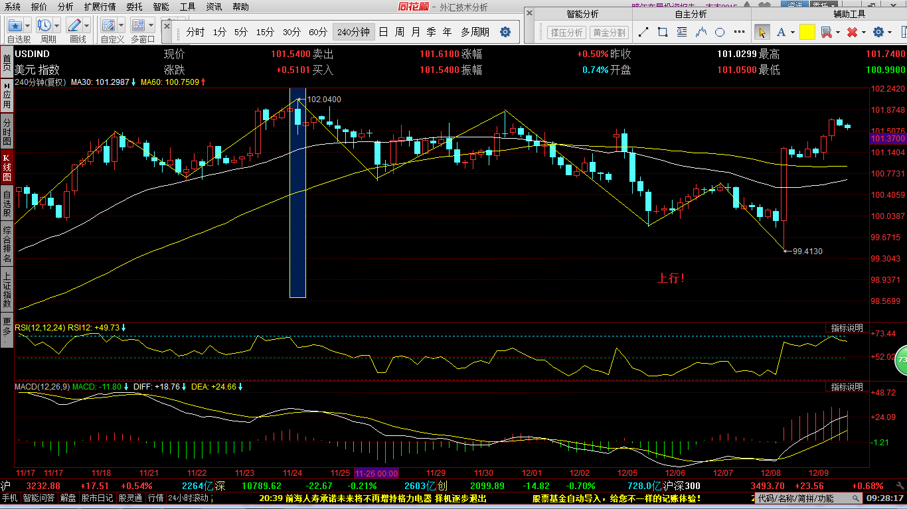Click the 黄金分割 button

pyautogui.click(x=609, y=33)
